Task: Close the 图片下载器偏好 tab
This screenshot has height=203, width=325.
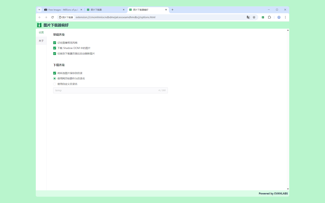Action: (166, 10)
